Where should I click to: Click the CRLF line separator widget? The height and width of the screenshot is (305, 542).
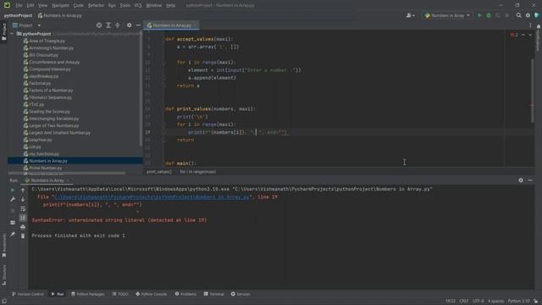[464, 301]
